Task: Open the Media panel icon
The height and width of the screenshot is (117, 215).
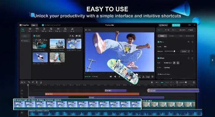Action: (x=23, y=29)
